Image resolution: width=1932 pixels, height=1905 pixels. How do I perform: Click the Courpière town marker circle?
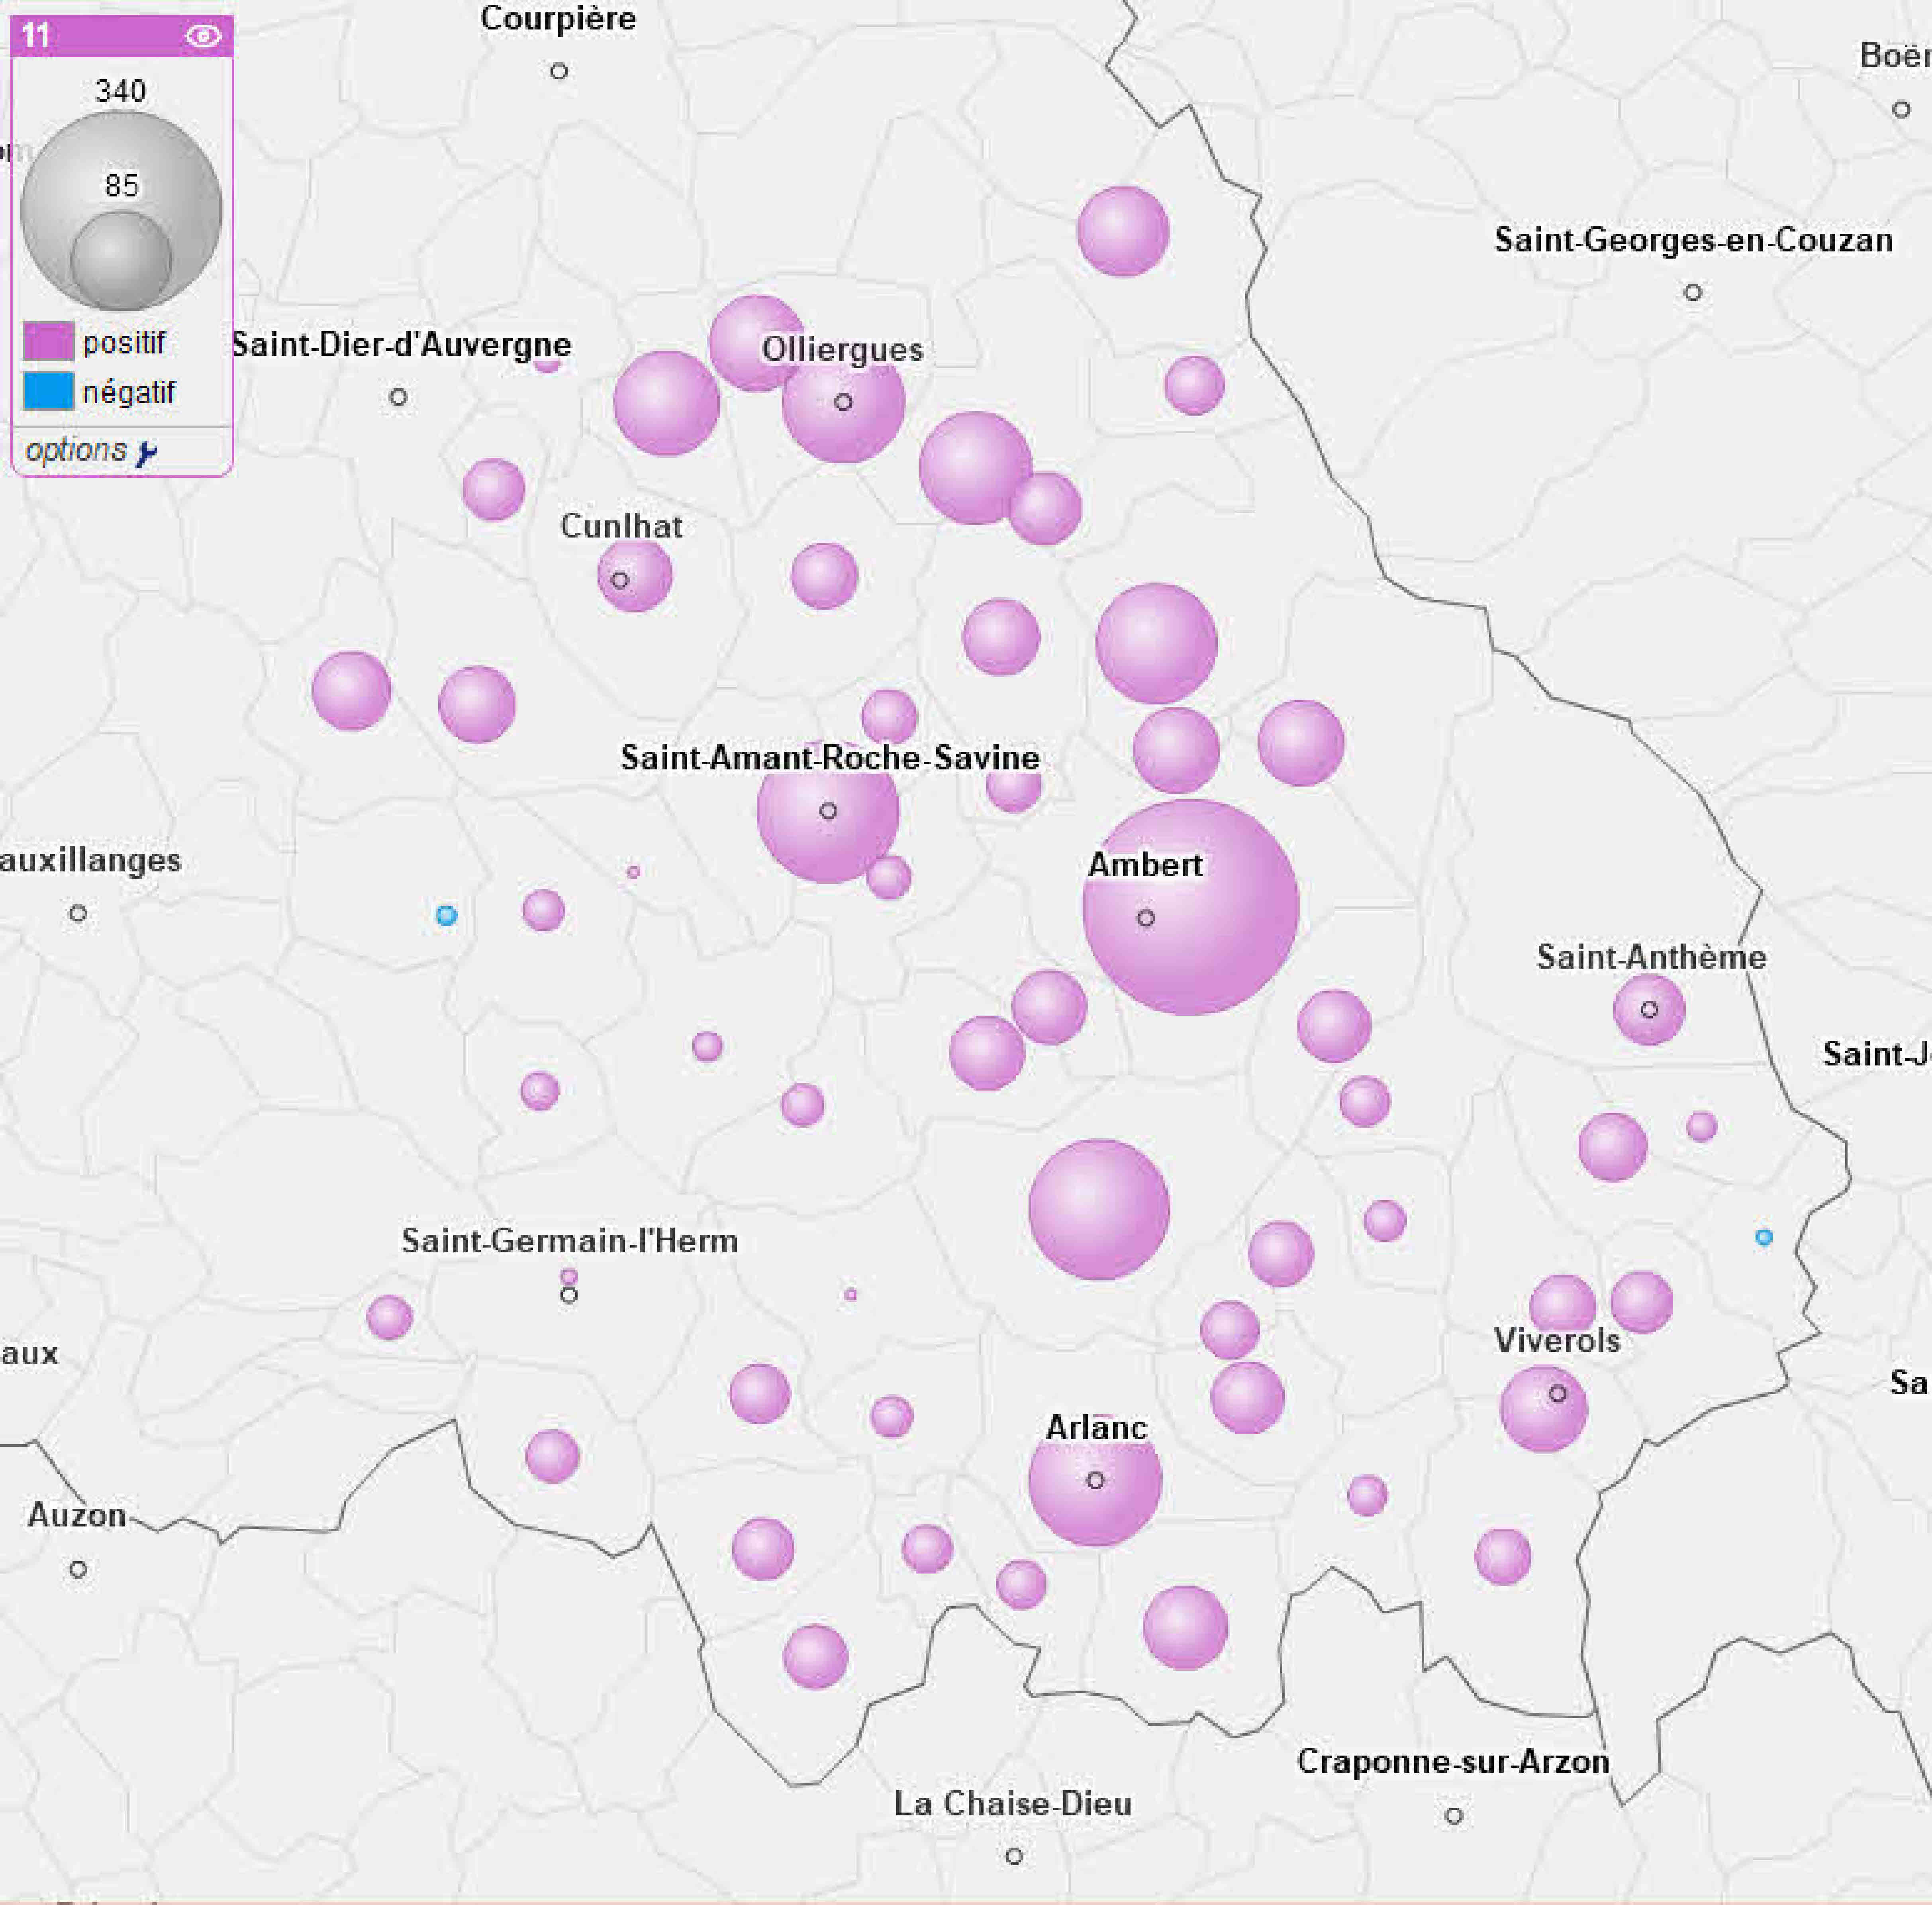click(559, 71)
